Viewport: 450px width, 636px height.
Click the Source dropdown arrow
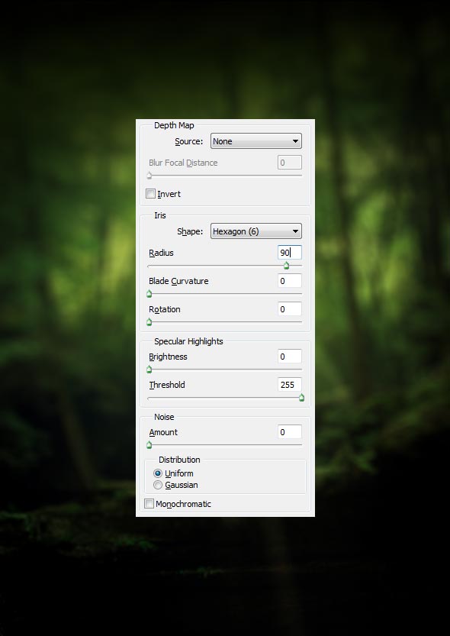(295, 141)
